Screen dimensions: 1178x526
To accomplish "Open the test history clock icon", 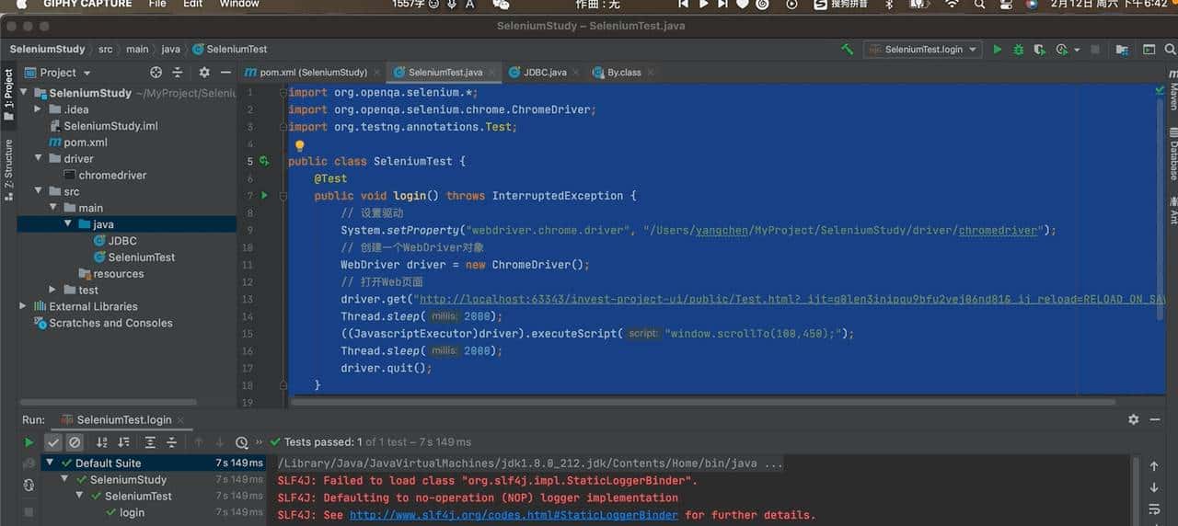I will coord(241,442).
